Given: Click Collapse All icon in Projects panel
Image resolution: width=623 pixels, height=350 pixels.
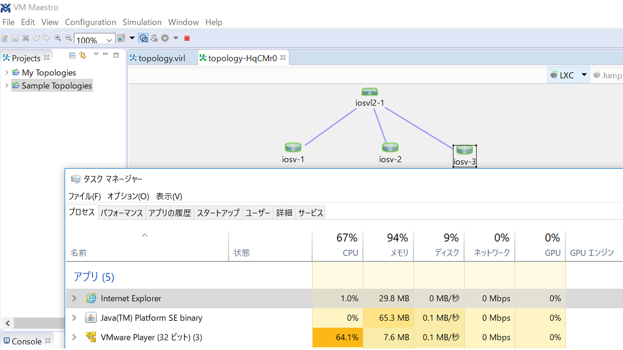Looking at the screenshot, I should click(x=72, y=55).
